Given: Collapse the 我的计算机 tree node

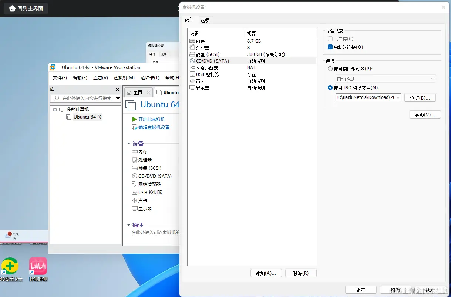Looking at the screenshot, I should click(x=55, y=109).
